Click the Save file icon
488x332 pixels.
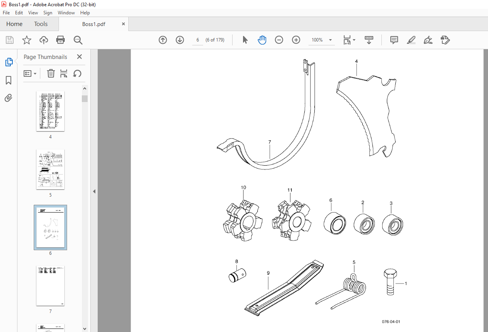pos(10,40)
